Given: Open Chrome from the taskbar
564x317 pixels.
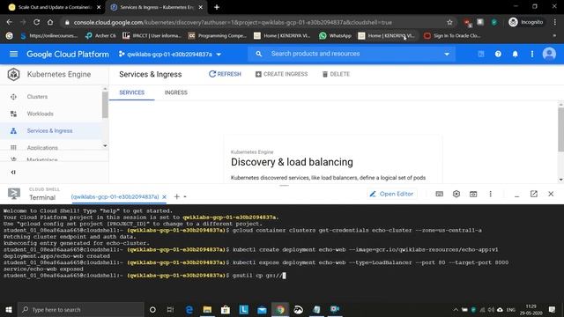Looking at the screenshot, I should (280, 309).
